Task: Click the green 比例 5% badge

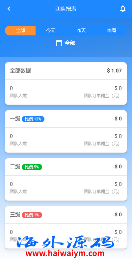Action: click(32, 167)
